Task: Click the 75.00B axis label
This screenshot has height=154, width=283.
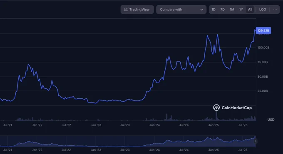Action: click(x=263, y=62)
